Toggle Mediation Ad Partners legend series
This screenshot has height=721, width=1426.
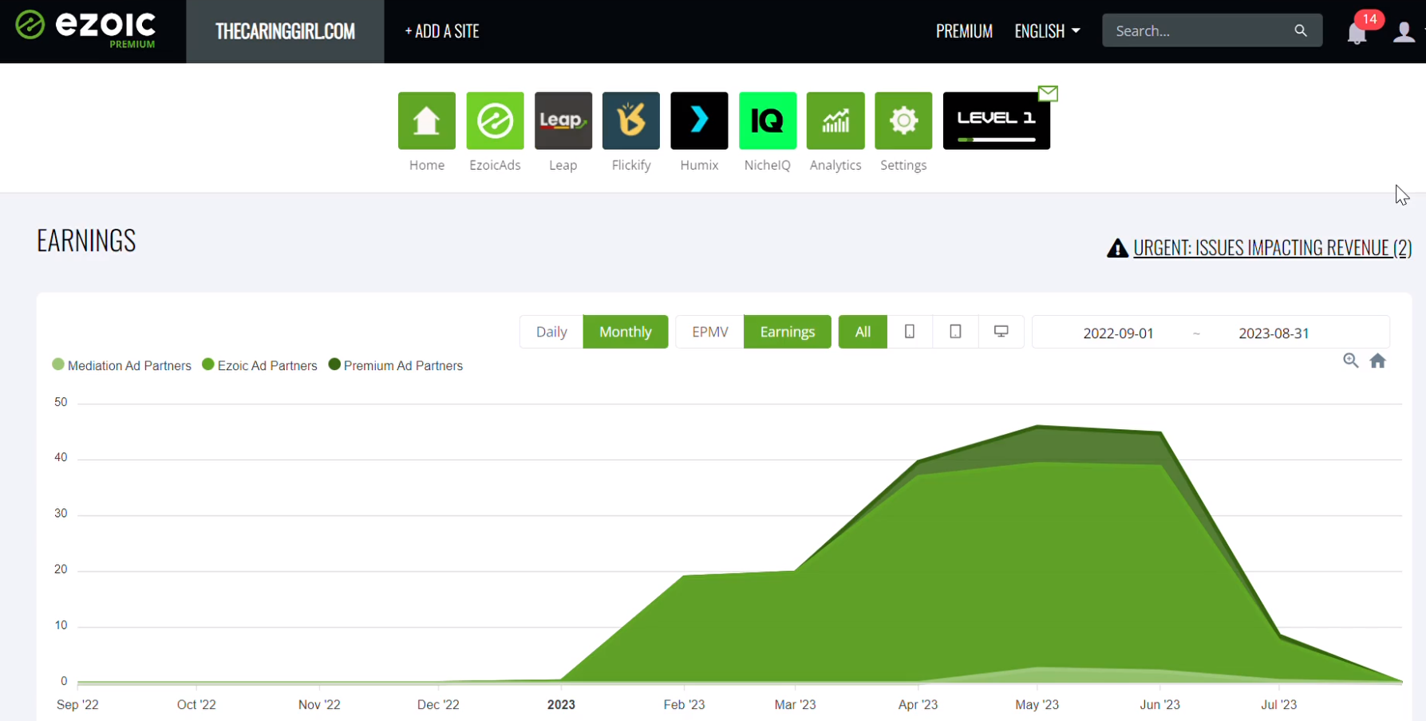(x=121, y=365)
